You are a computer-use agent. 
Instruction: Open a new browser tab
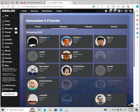pos(74,3)
